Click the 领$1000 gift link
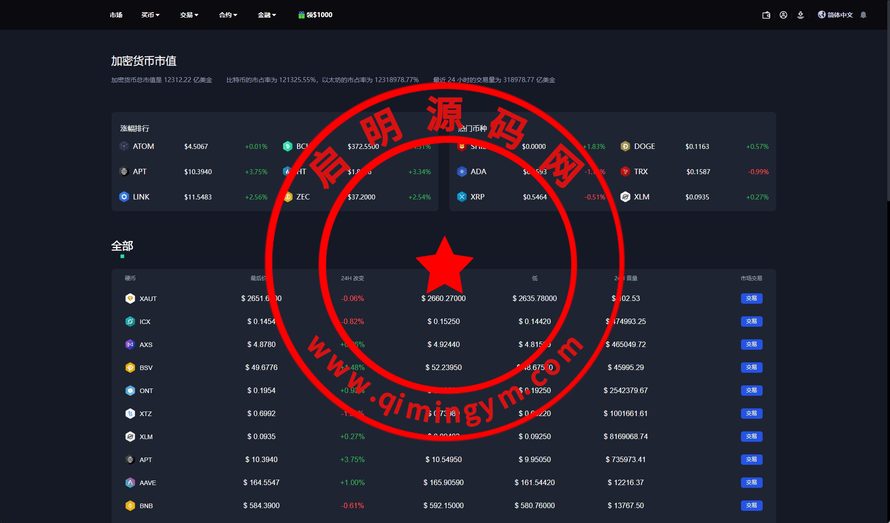Image resolution: width=890 pixels, height=523 pixels. 315,15
